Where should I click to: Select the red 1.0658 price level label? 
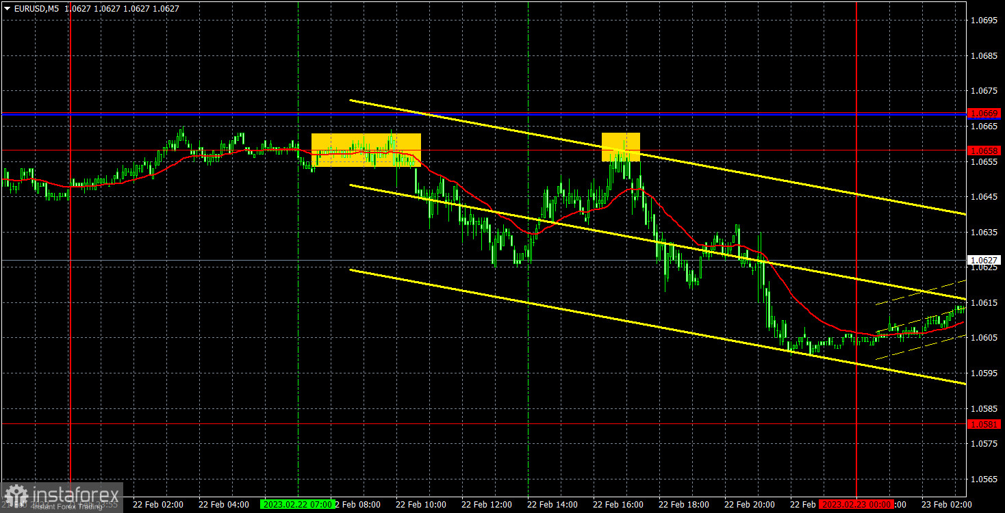pyautogui.click(x=984, y=150)
